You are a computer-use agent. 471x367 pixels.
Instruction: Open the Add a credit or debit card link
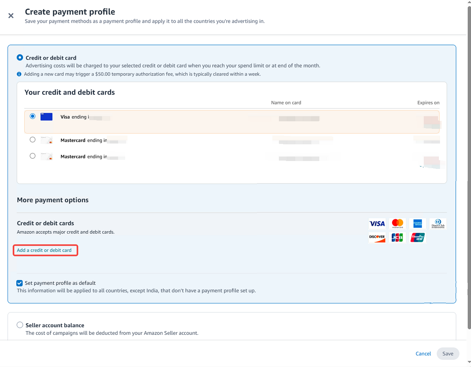[44, 250]
